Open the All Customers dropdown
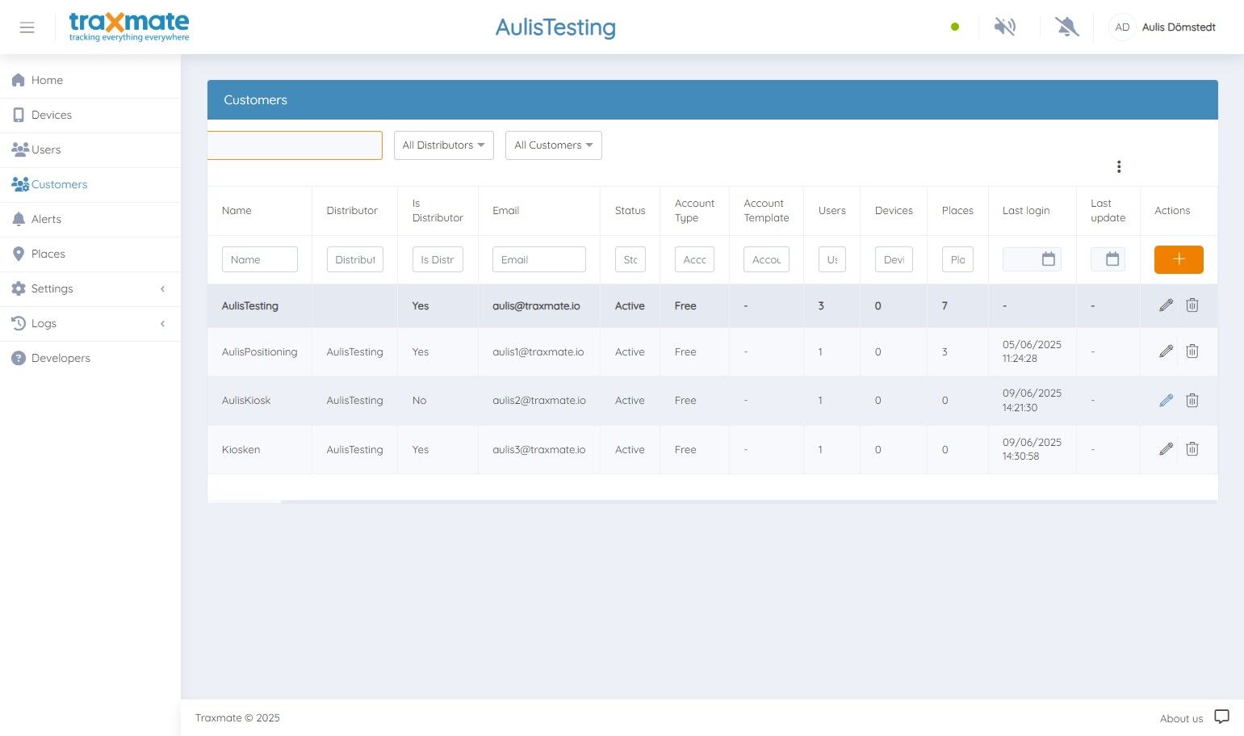1244x736 pixels. pos(553,145)
